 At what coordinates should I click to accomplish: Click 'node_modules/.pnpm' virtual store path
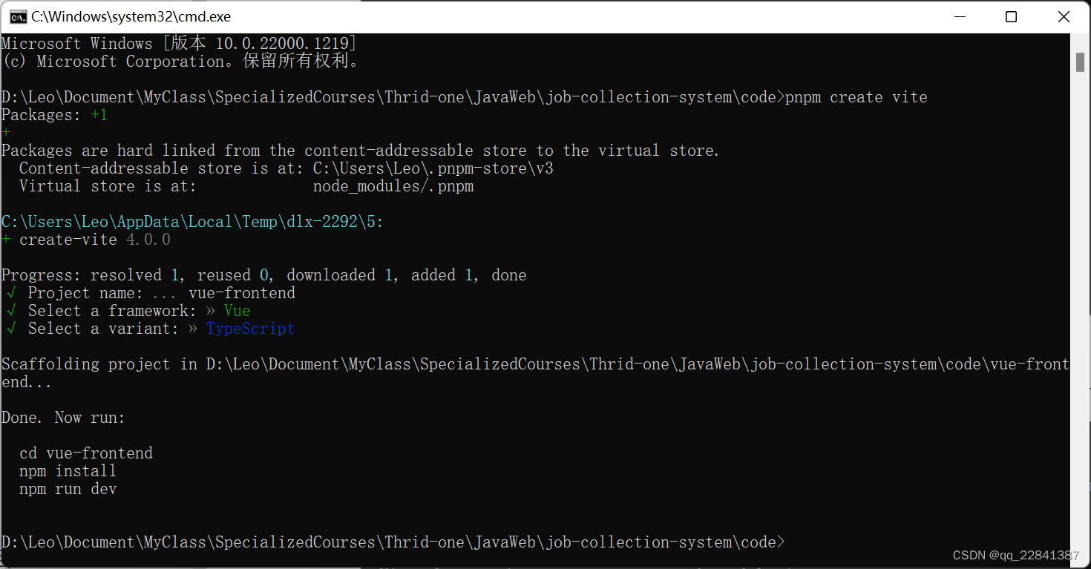pyautogui.click(x=393, y=186)
